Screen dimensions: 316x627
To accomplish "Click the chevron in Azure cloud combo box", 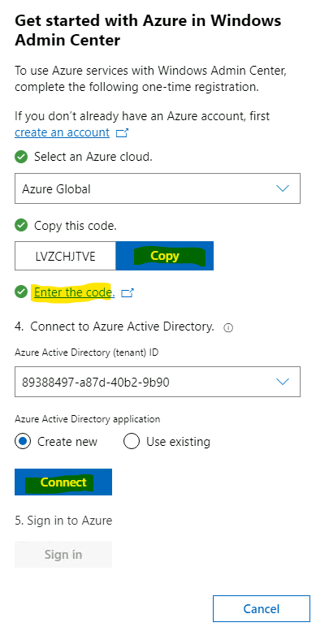I will point(283,188).
